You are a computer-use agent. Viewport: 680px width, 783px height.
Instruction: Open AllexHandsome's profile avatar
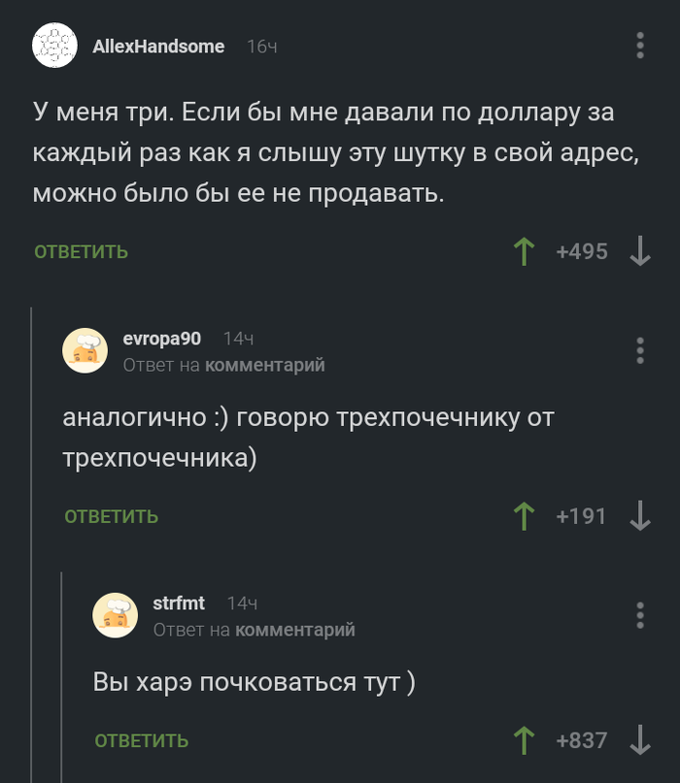tap(56, 46)
